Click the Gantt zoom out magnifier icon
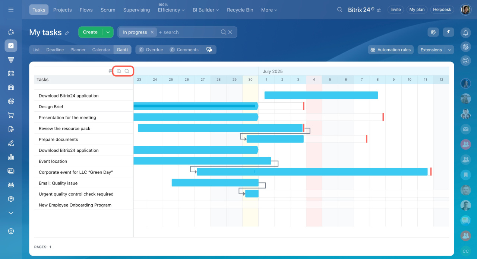477x259 pixels. pos(127,71)
